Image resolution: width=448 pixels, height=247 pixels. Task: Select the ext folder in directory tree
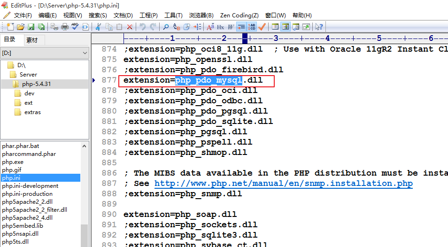29,103
